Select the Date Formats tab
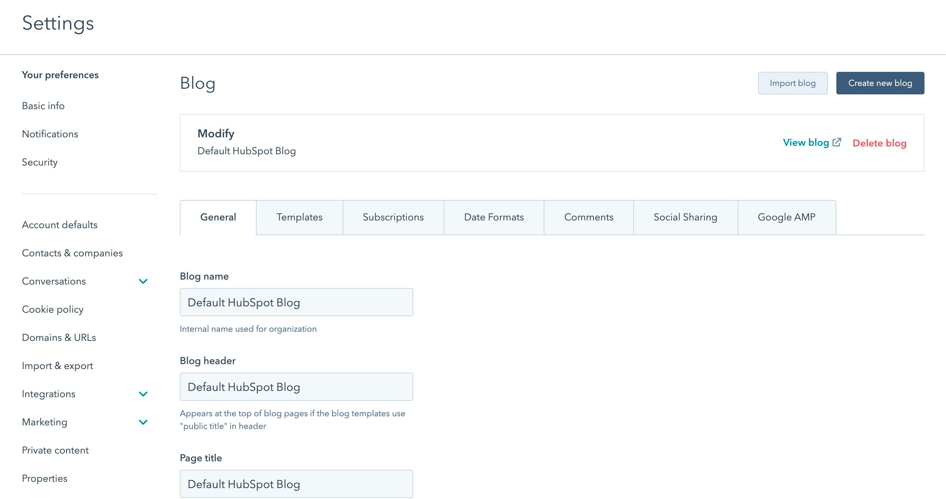 (494, 217)
